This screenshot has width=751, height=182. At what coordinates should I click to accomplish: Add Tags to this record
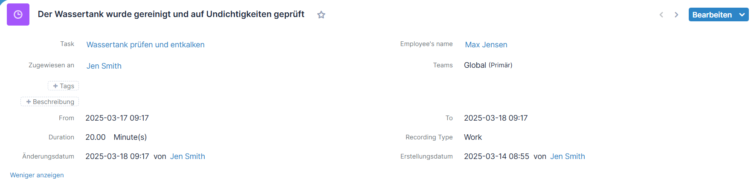pos(63,86)
